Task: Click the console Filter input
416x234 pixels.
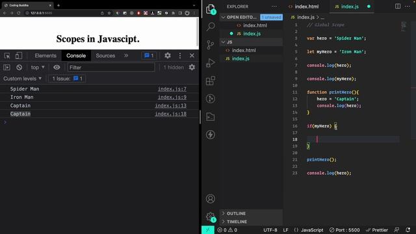Action: [x=111, y=68]
